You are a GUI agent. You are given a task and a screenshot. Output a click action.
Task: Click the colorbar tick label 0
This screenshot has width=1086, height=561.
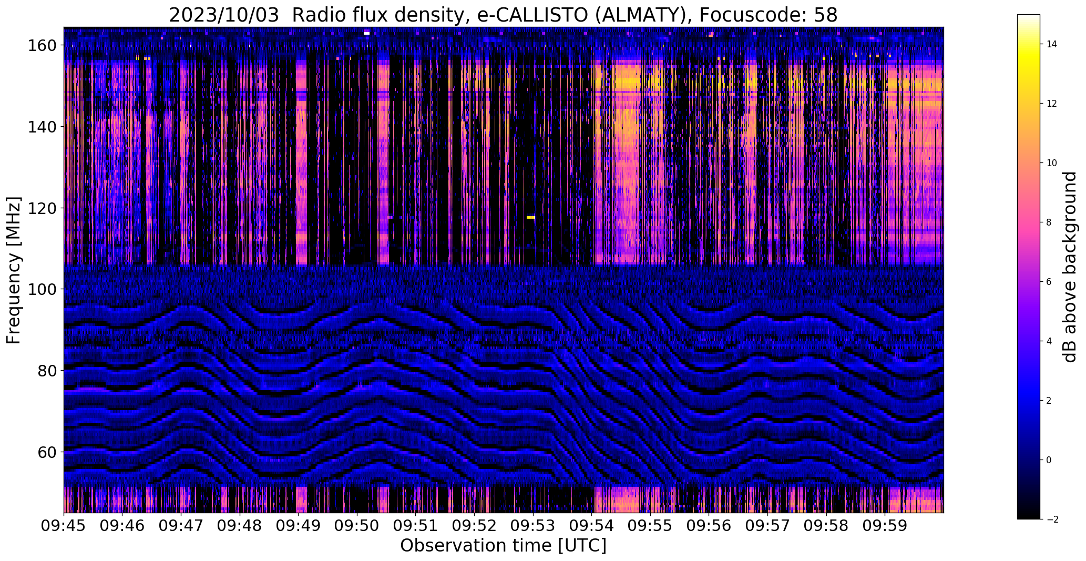coord(1049,460)
